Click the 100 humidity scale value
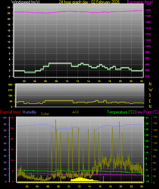 tap(4, 118)
